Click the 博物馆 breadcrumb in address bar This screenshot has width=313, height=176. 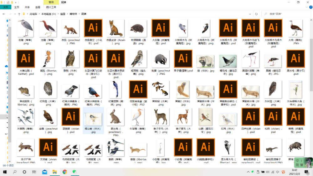tap(73, 14)
